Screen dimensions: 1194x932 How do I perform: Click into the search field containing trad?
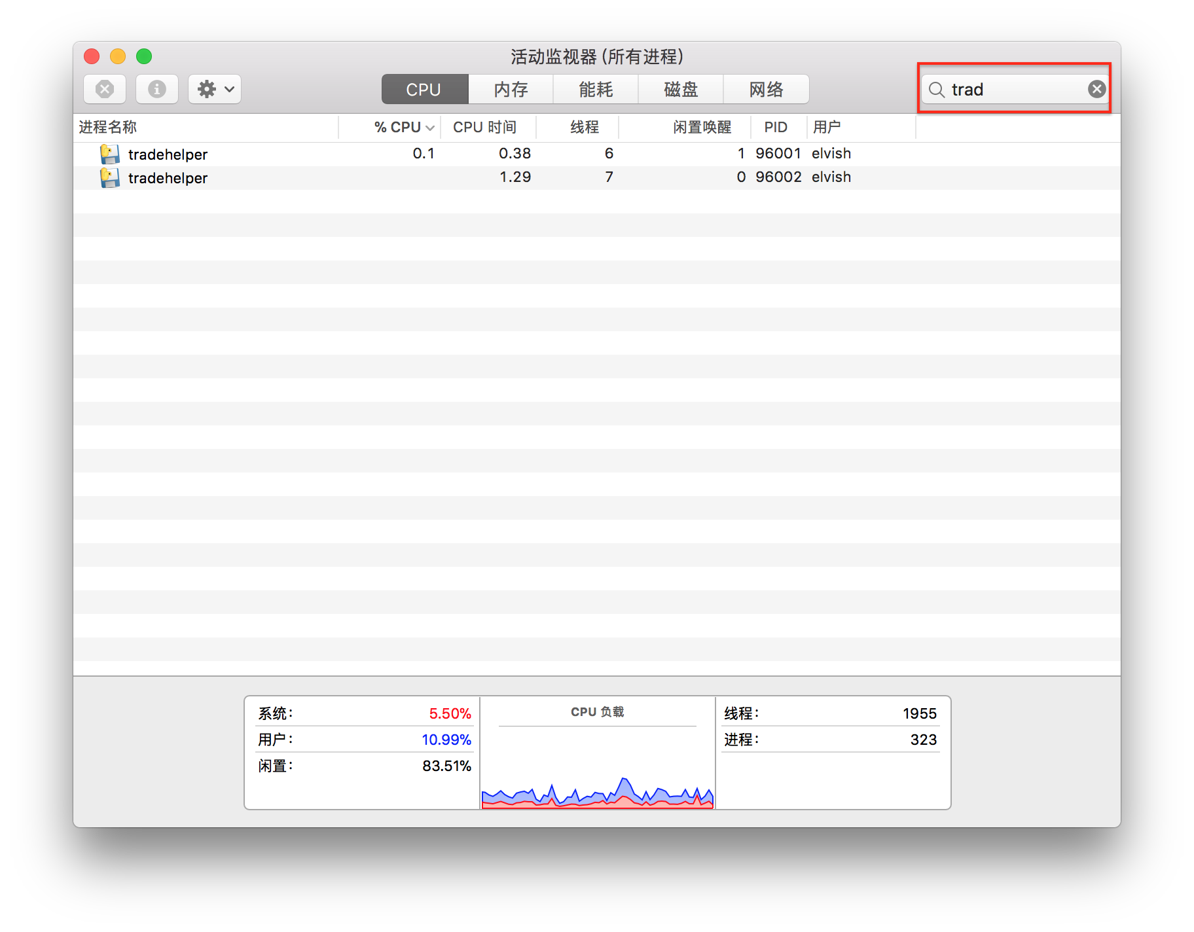[1015, 89]
